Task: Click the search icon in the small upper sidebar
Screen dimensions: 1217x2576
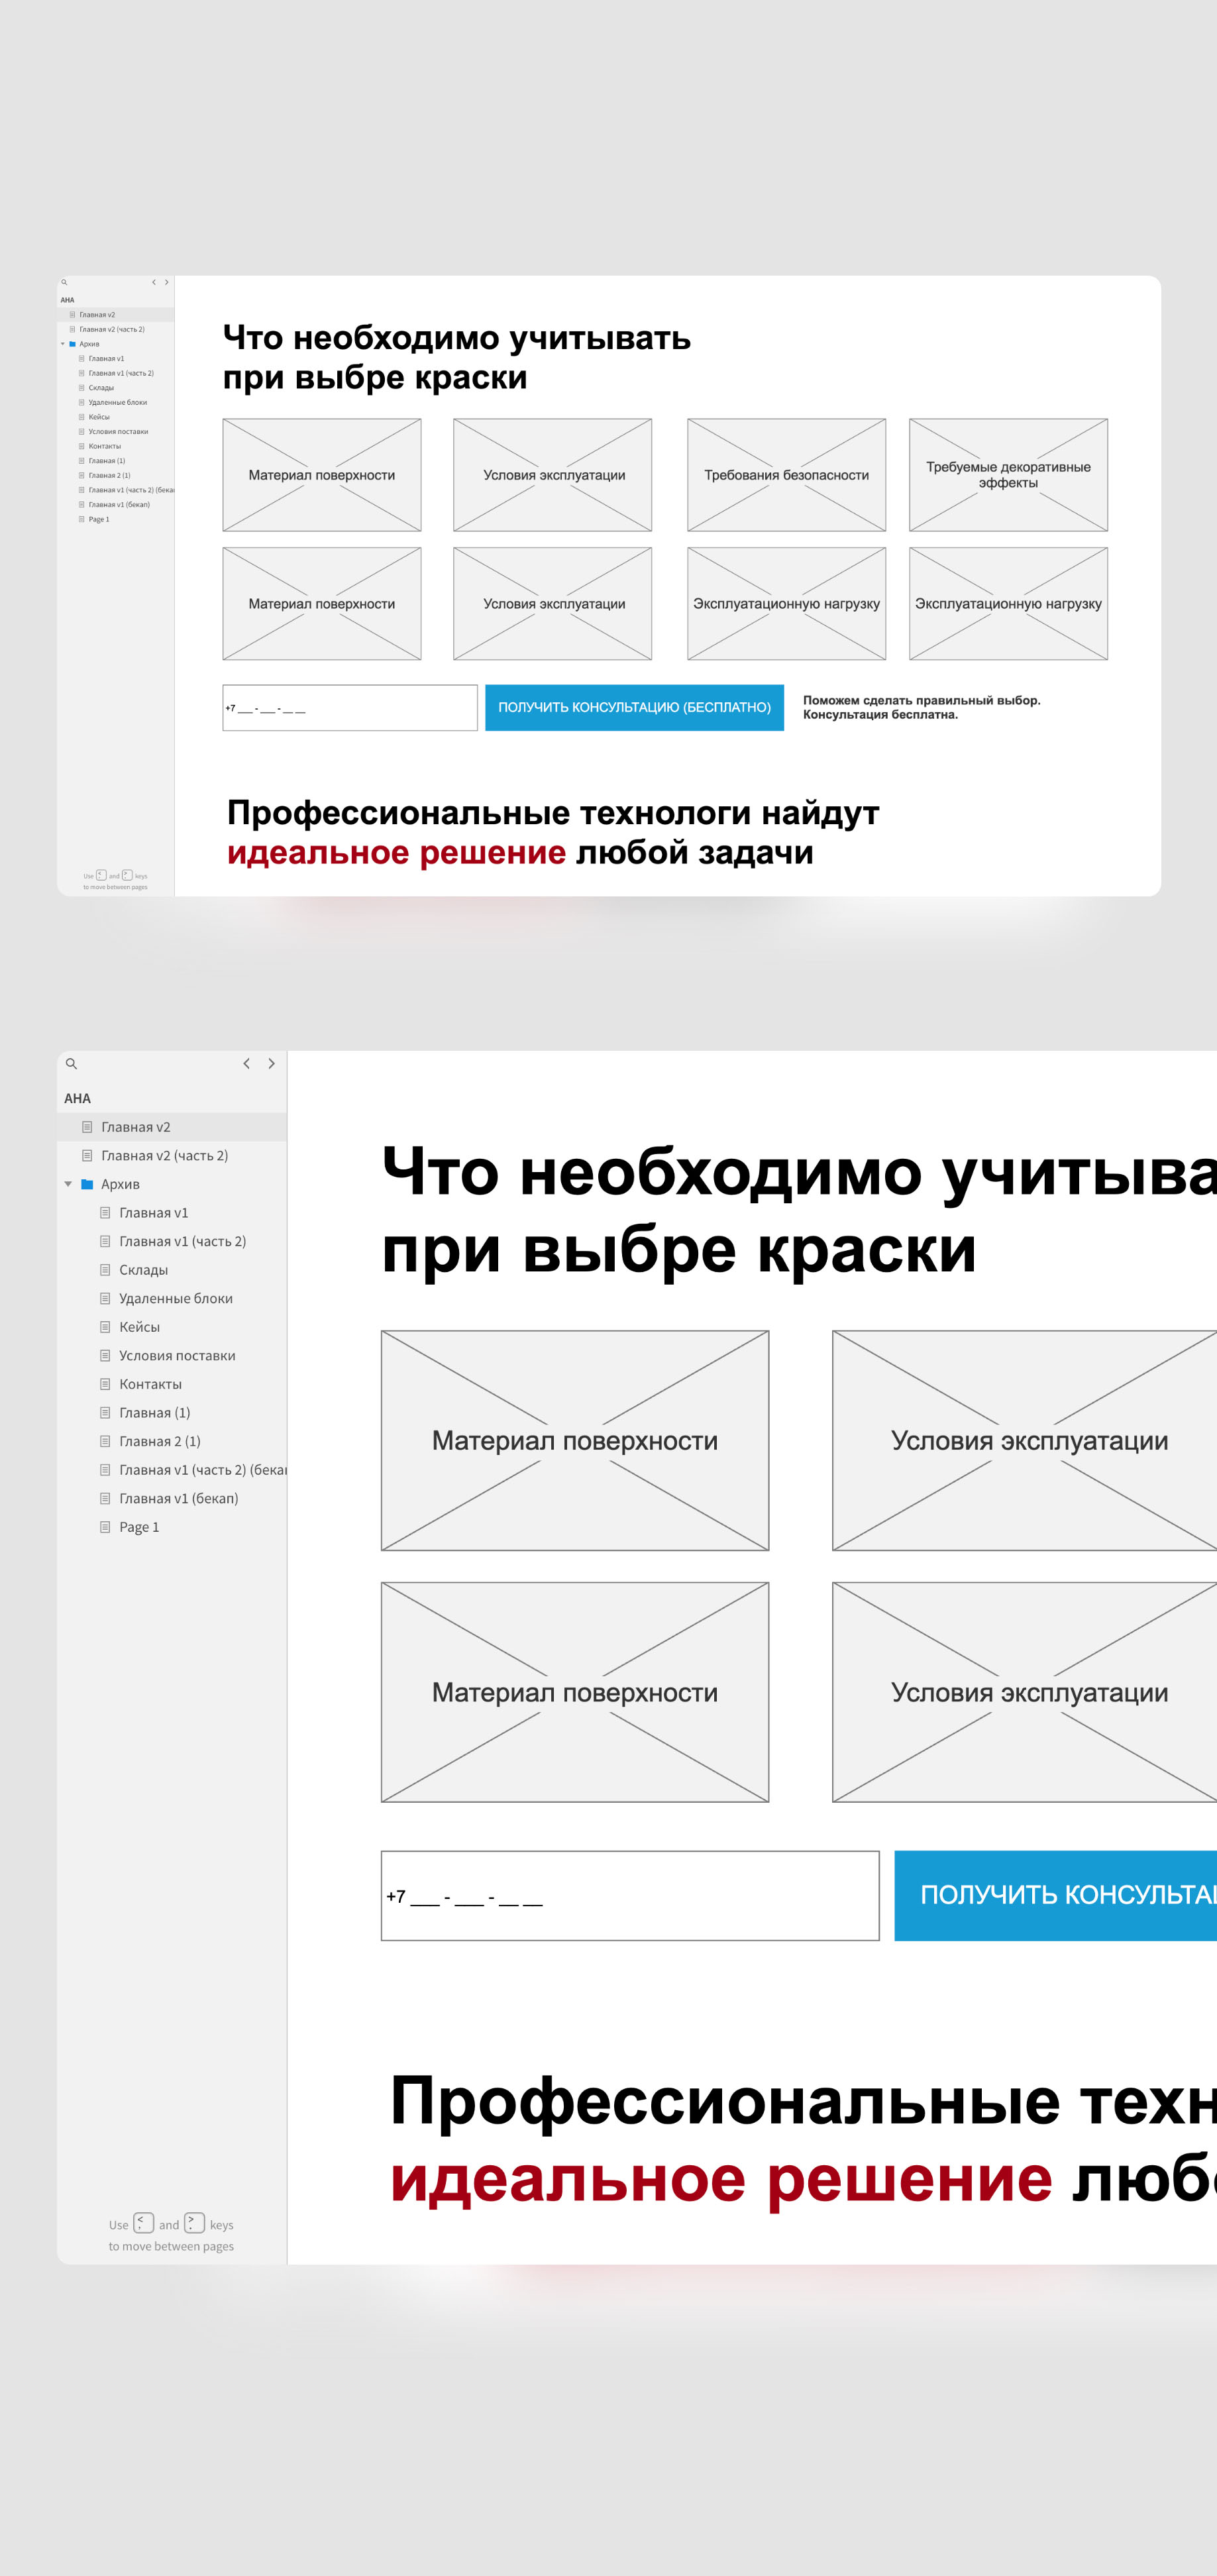Action: 64,283
